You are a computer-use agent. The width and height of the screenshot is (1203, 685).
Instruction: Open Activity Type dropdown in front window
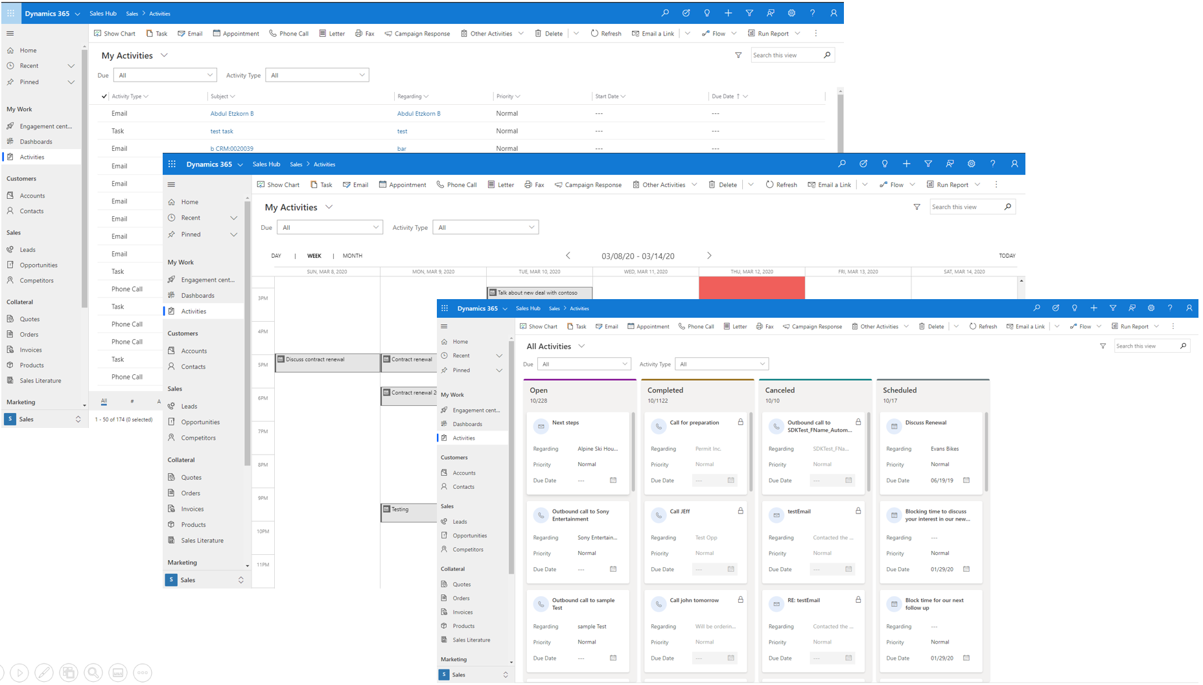[721, 364]
